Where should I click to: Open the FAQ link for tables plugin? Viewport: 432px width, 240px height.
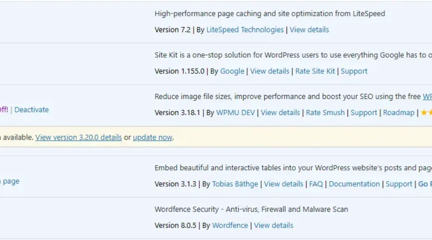316,184
